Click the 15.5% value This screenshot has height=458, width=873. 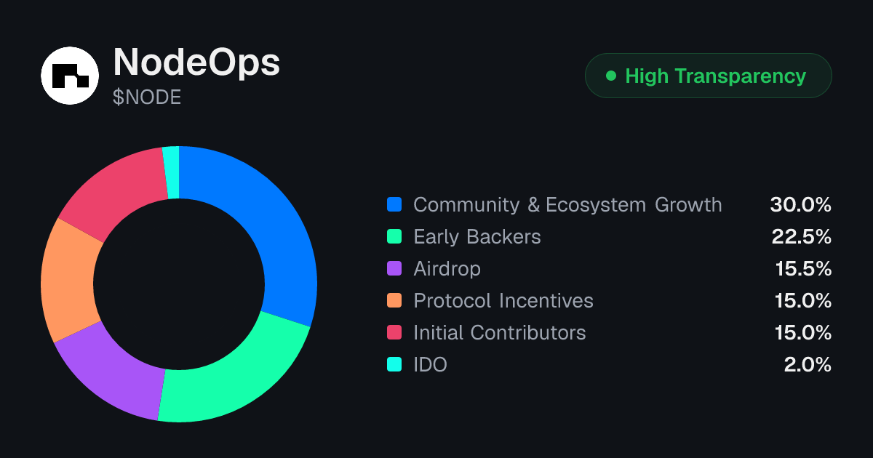[x=803, y=269]
